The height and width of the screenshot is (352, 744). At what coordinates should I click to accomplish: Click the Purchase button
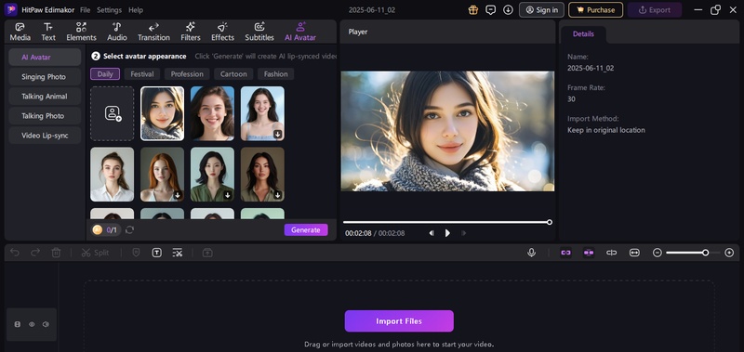[595, 9]
